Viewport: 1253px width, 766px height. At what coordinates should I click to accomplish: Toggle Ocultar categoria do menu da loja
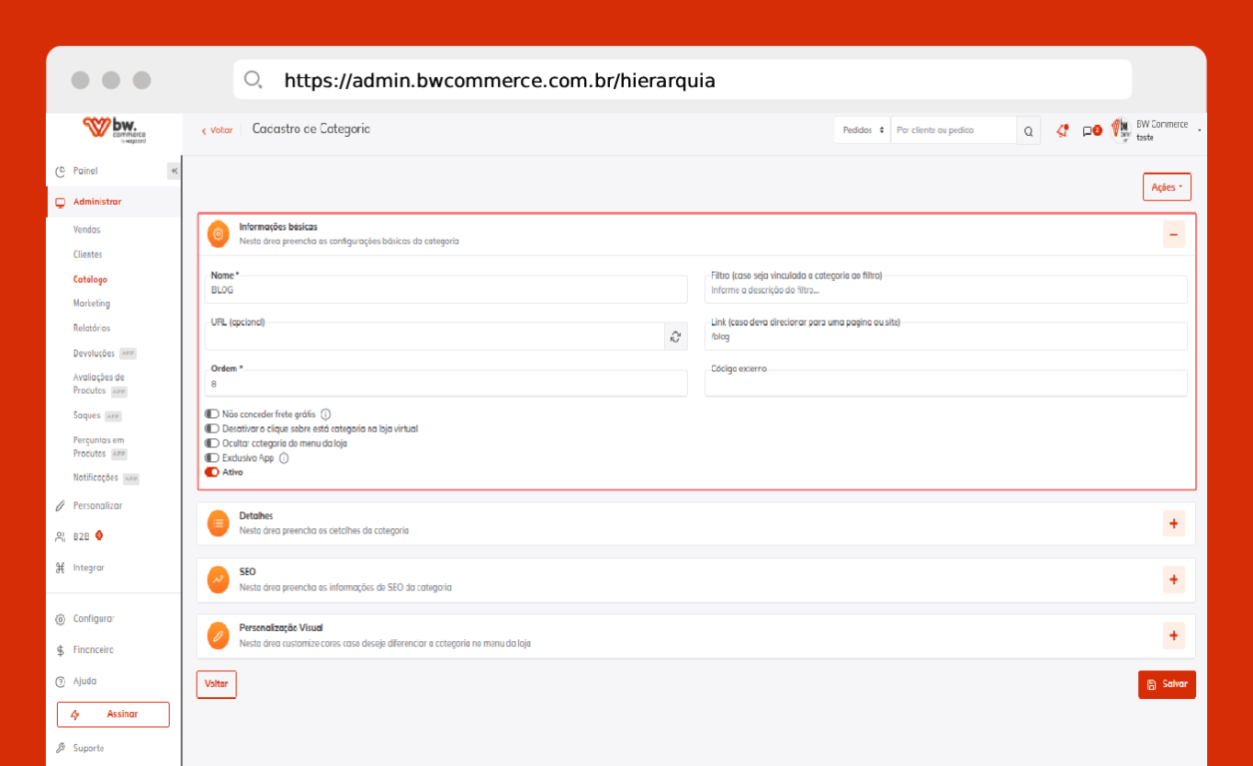coord(212,443)
